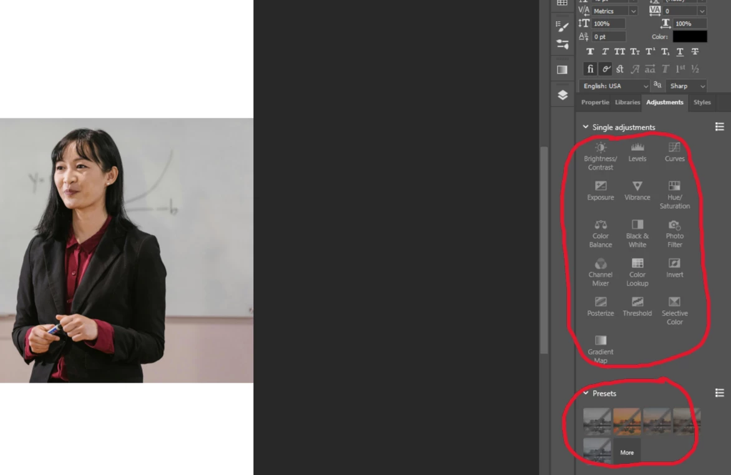The height and width of the screenshot is (475, 731).
Task: Add a Vibrance adjustment
Action: point(637,191)
